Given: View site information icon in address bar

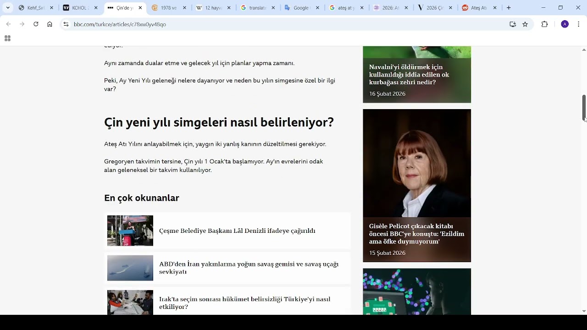Looking at the screenshot, I should coord(66,24).
